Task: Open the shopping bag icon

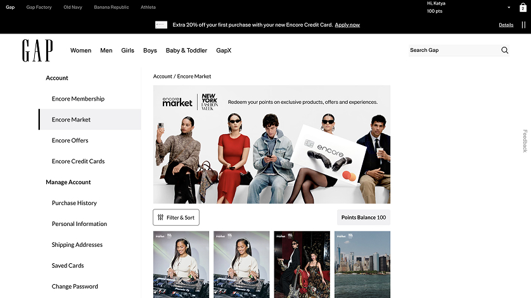Action: [x=523, y=8]
